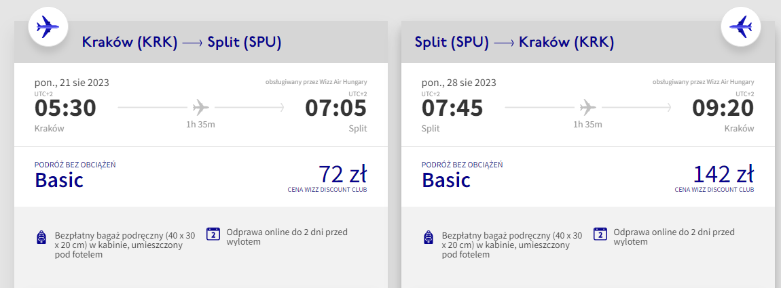The width and height of the screenshot is (781, 288).
Task: Click the 05:30 departure time from Kraków
Action: [x=65, y=108]
